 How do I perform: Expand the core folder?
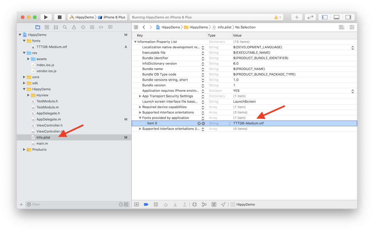pos(24,77)
